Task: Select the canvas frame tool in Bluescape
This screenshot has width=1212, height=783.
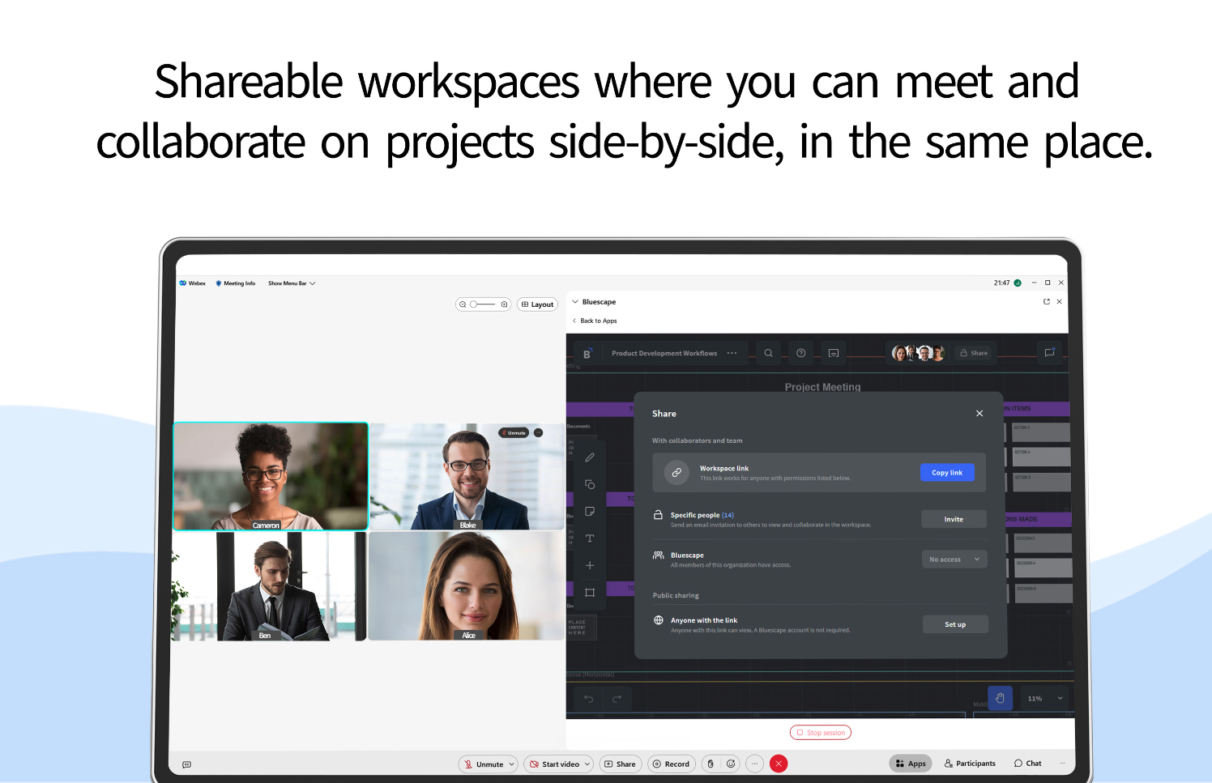Action: coord(590,593)
